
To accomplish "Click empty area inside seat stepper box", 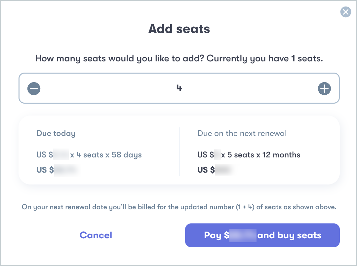I will pos(109,88).
